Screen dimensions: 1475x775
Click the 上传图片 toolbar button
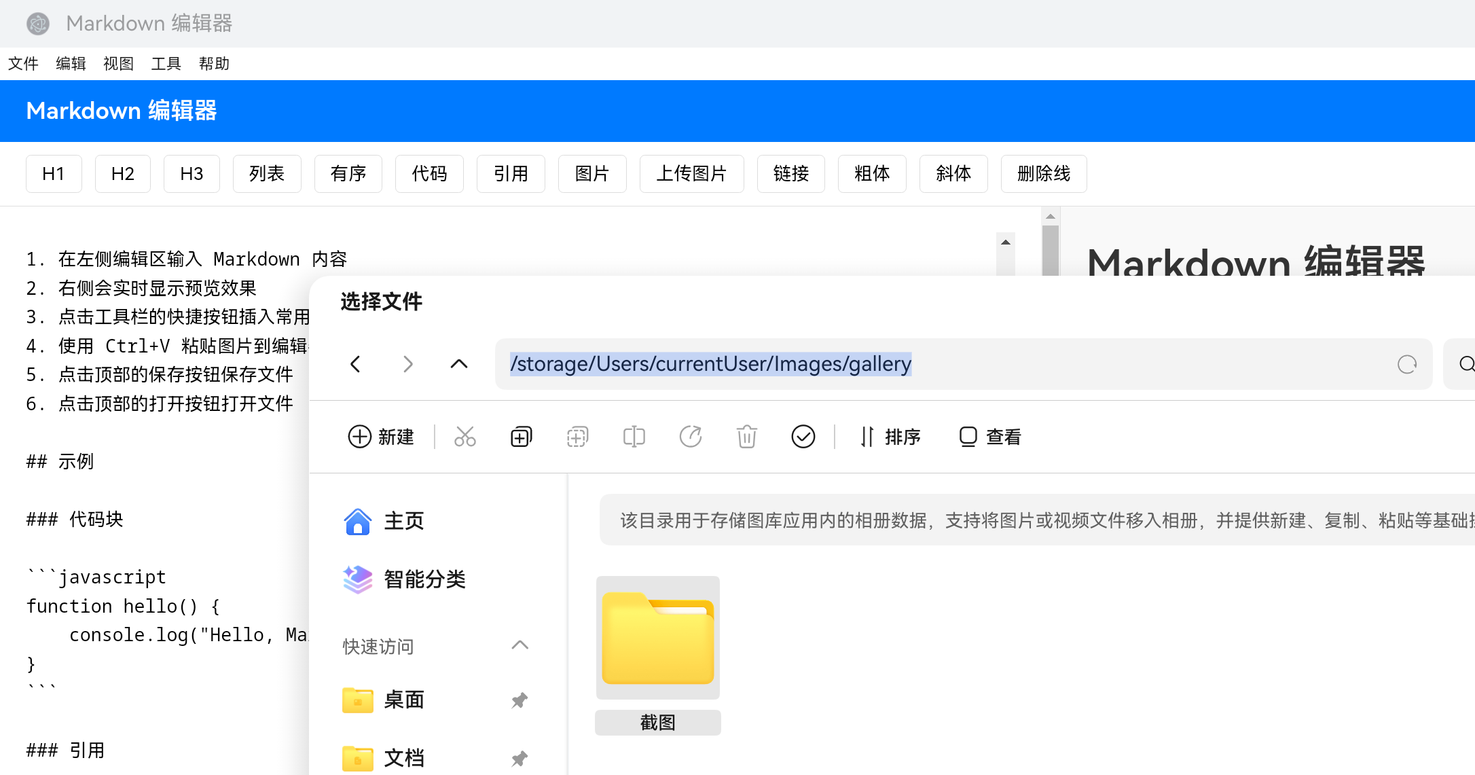pyautogui.click(x=691, y=174)
